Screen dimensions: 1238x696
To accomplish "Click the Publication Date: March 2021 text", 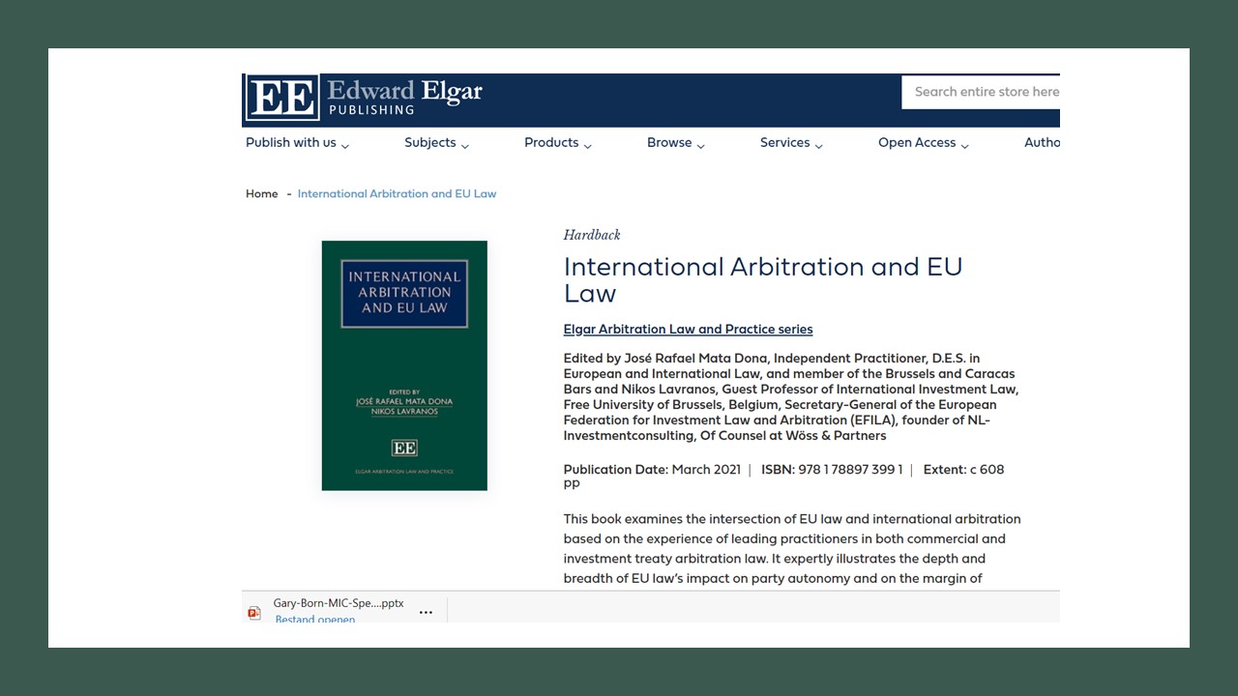I will (x=652, y=470).
